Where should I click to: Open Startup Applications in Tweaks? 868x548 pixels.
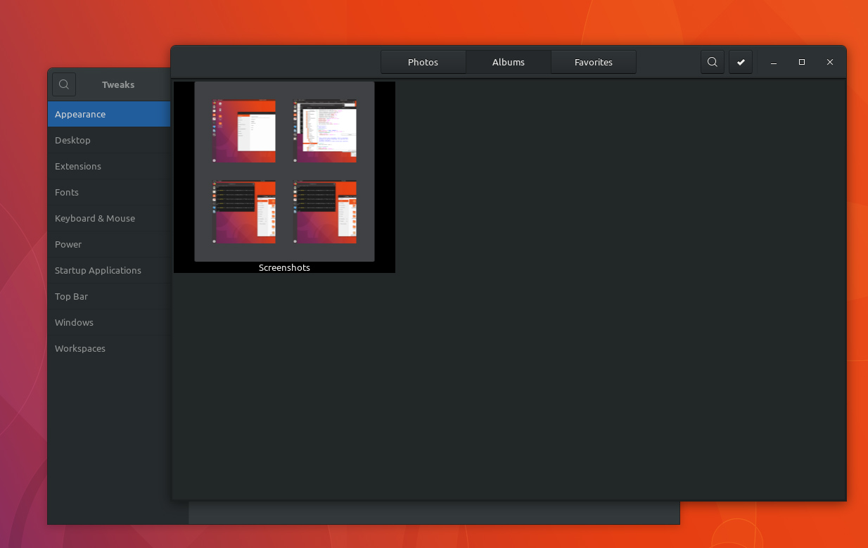coord(109,270)
